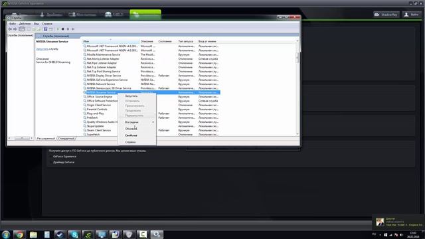Click the Steam notification popup avatar
The width and height of the screenshot is (425, 239).
(x=380, y=222)
